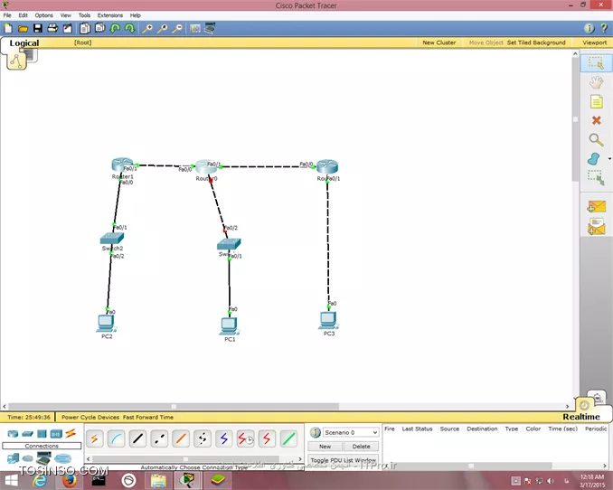This screenshot has width=613, height=490.
Task: Click the Delete scenario button
Action: coord(361,447)
